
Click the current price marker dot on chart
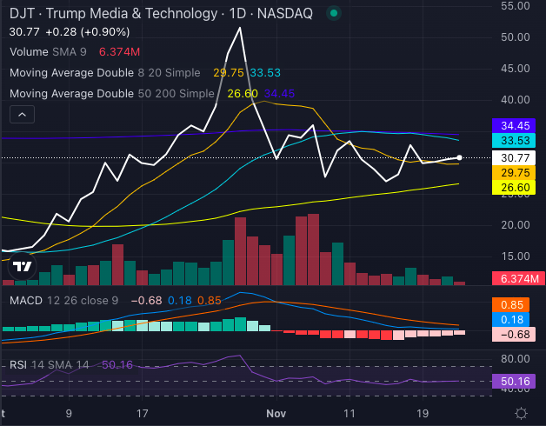pos(459,157)
